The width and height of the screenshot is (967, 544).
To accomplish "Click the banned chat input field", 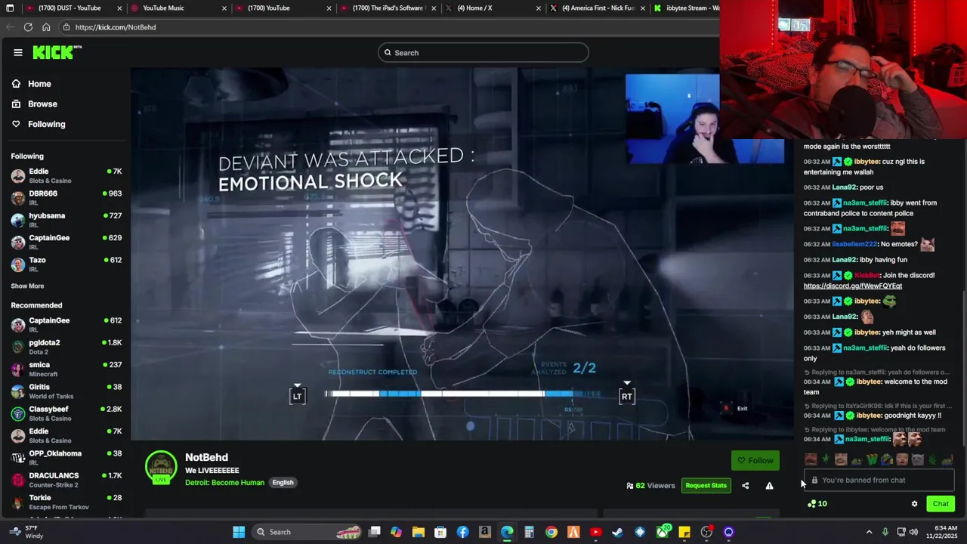I will pos(879,480).
